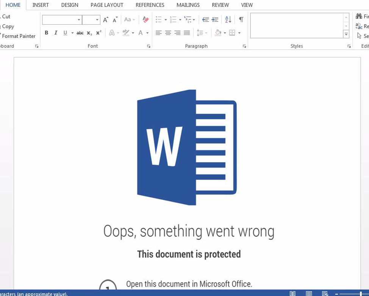
Task: Toggle strikethrough formatting
Action: coord(80,33)
